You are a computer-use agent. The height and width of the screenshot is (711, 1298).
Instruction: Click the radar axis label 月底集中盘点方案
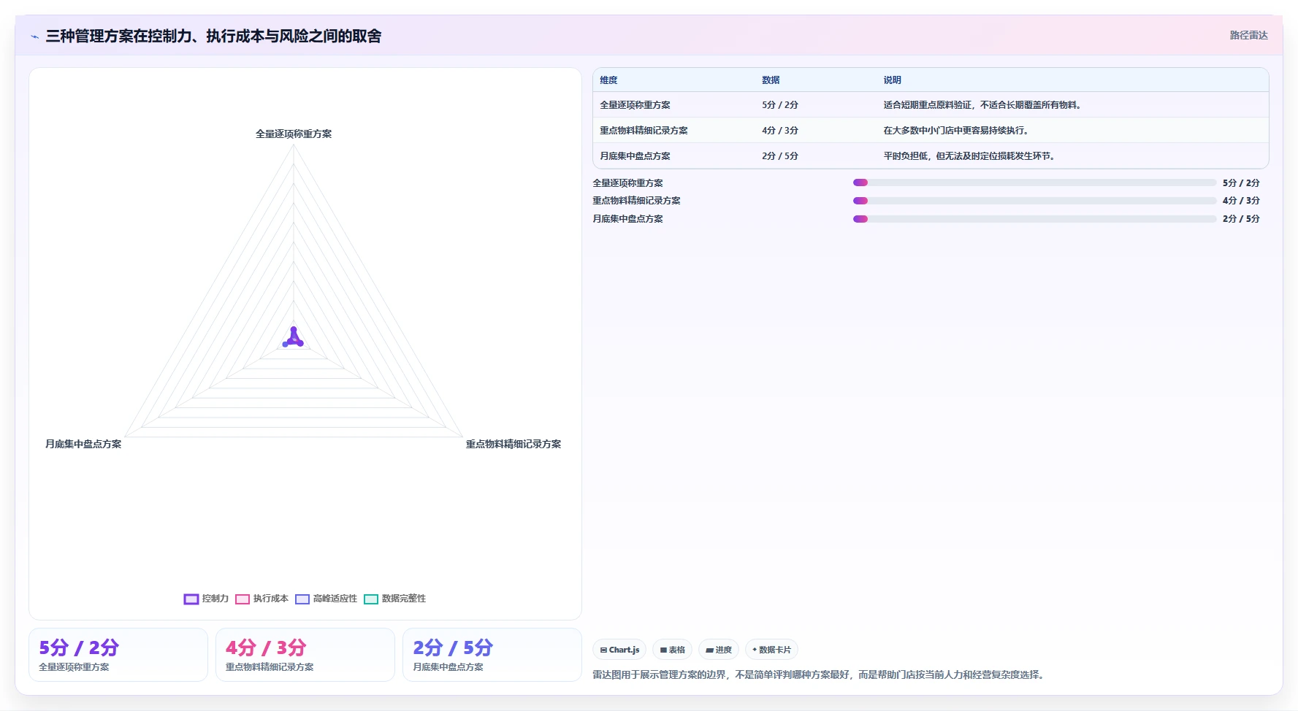[83, 445]
